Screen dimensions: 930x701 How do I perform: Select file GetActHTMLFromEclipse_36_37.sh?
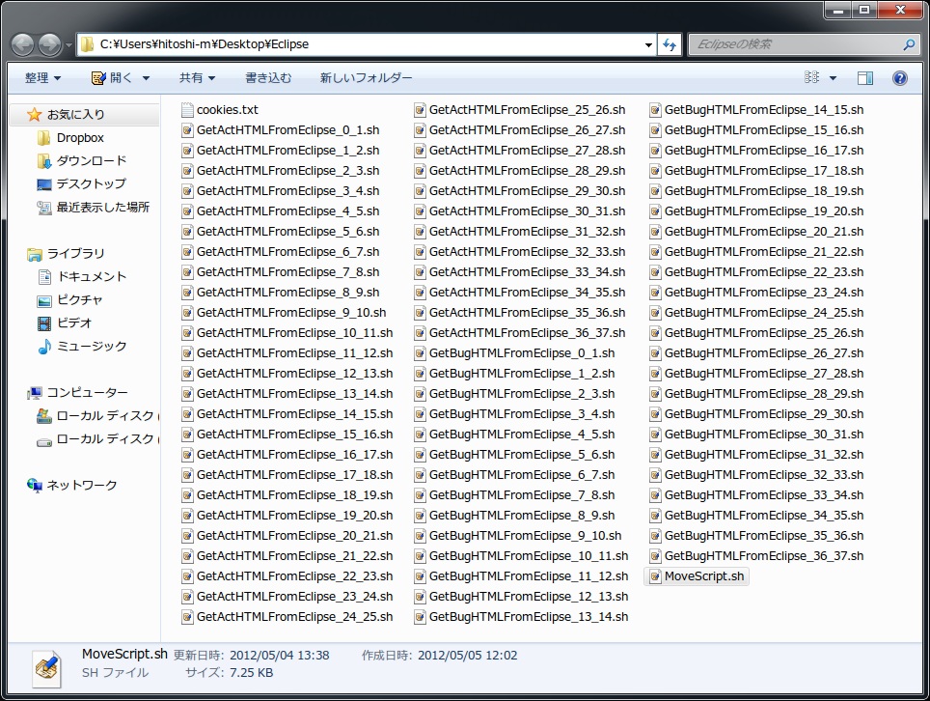click(x=520, y=333)
